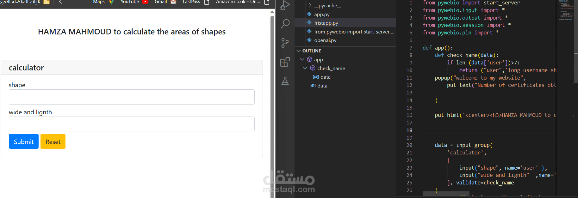Open the 'from pywebio import start_server' file
This screenshot has height=198, width=578.
tap(354, 32)
